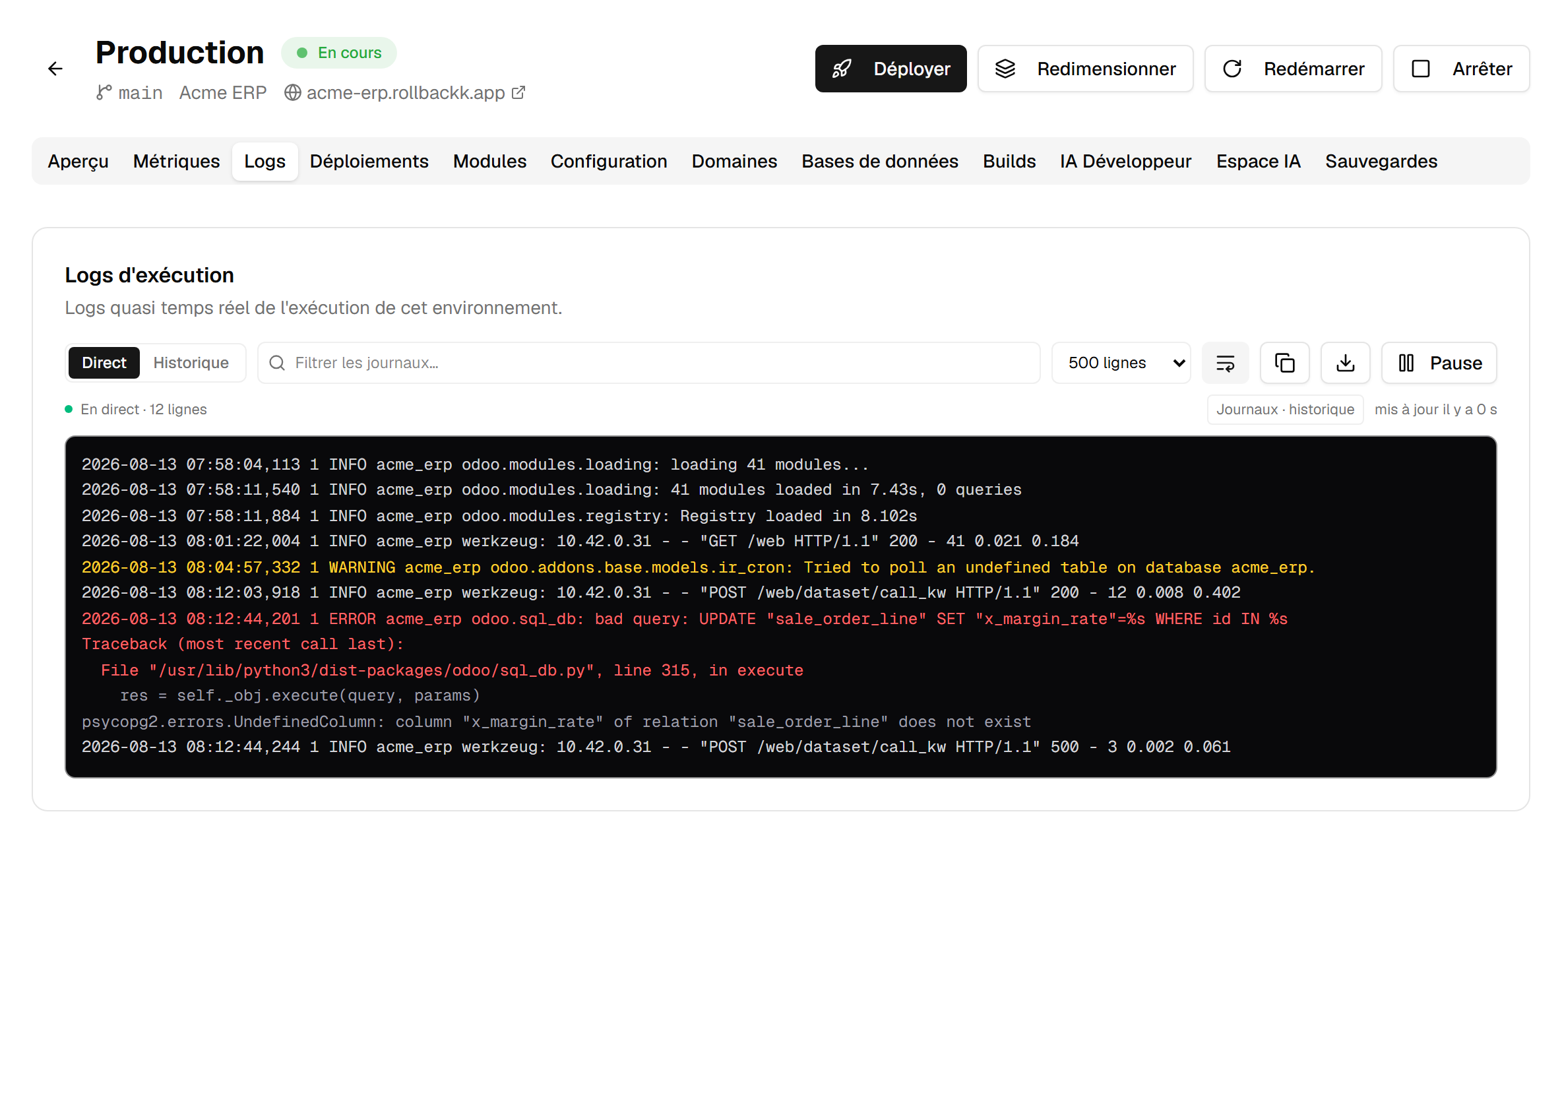
Task: Click the WARNING ir_cron log line
Action: (x=698, y=567)
